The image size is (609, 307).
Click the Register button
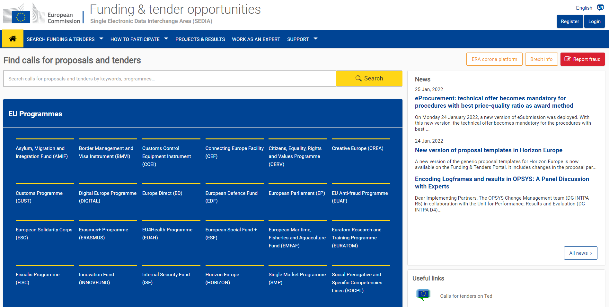point(570,21)
